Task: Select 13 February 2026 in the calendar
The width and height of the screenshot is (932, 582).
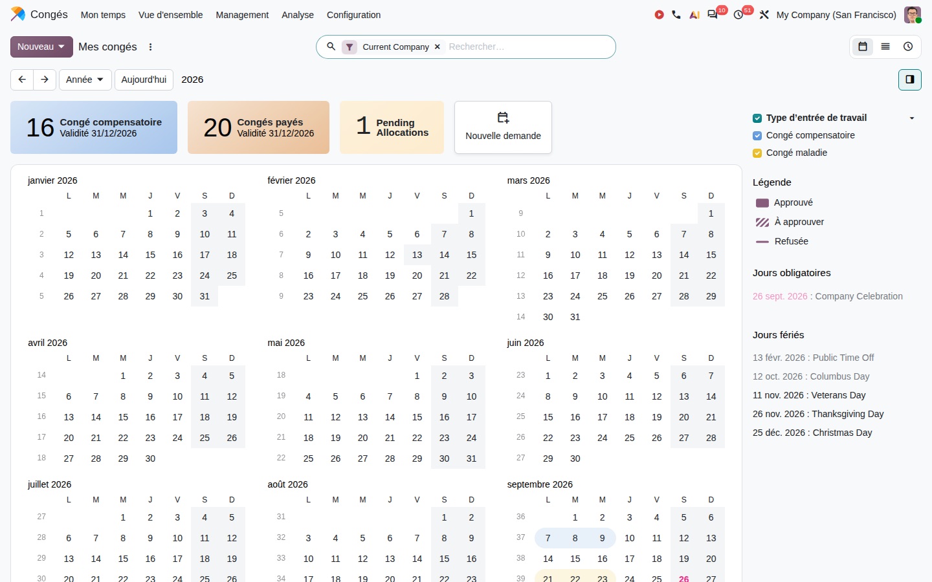Action: (x=417, y=255)
